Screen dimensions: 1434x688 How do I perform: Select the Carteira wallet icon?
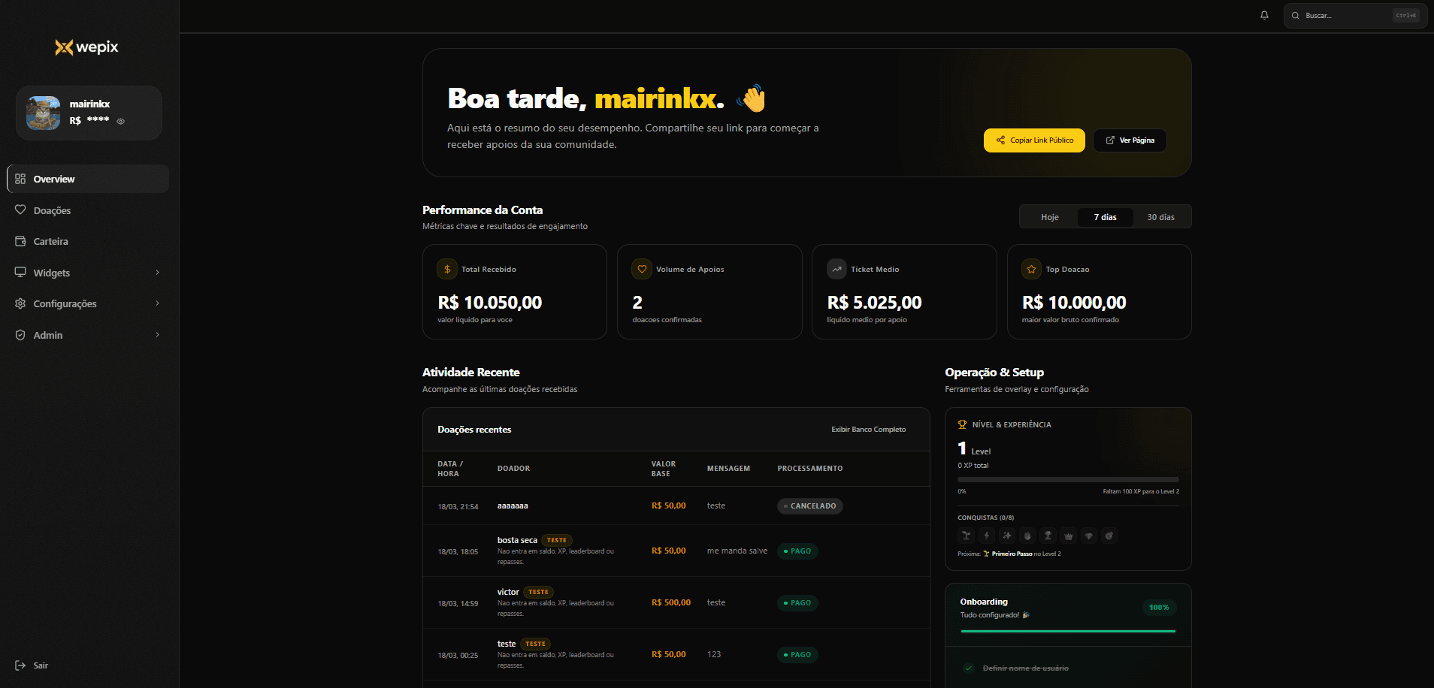[x=21, y=241]
